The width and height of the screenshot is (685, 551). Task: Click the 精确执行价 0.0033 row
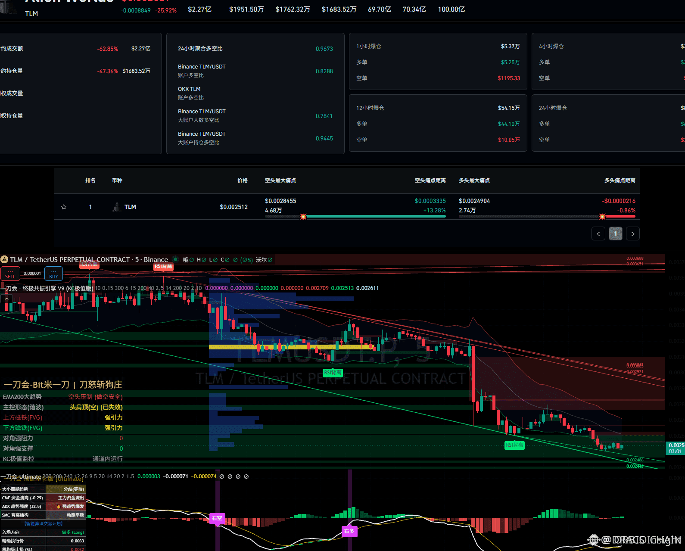point(43,541)
